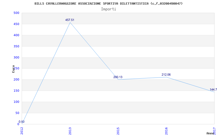The height and width of the screenshot is (136, 217).
Task: Click the 2012 x-axis label
Action: 22,131
